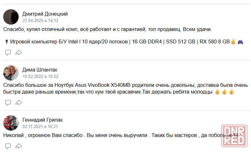
Task: Visit profile name Геннадий Грипак
Action: (x=43, y=120)
